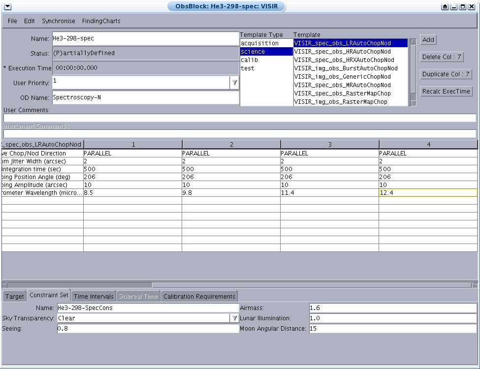Click the shade window icon in title bar
480x369 pixels.
pos(445,6)
